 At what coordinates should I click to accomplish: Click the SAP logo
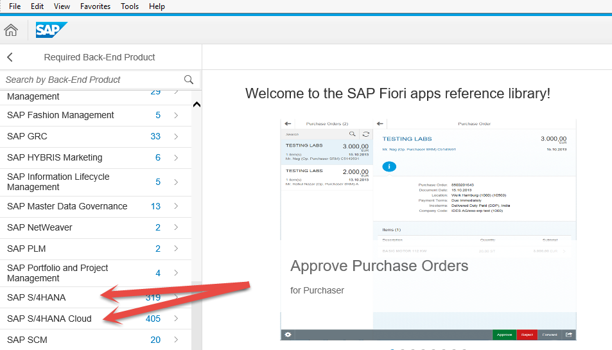51,30
